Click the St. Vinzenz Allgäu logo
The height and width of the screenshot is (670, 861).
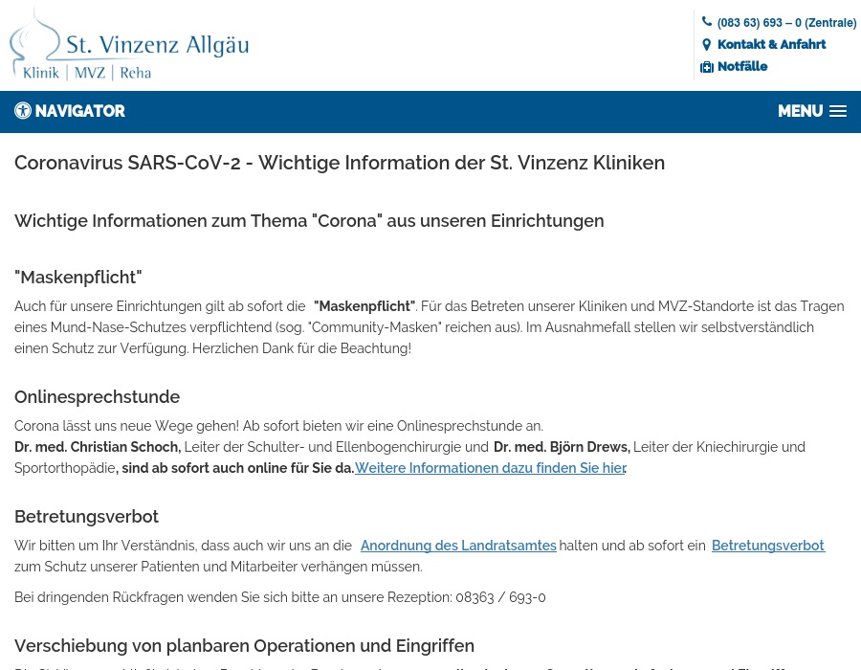click(x=129, y=46)
